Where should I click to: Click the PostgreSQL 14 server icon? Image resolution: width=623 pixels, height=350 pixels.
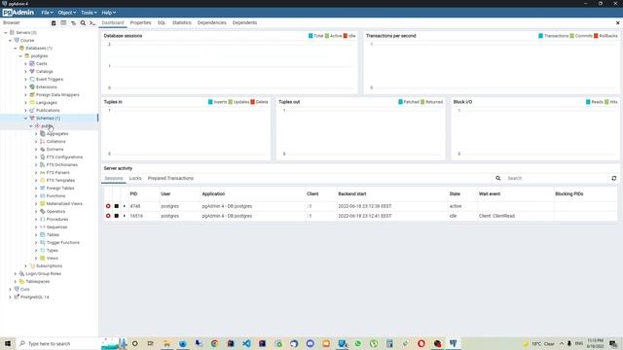[x=17, y=297]
